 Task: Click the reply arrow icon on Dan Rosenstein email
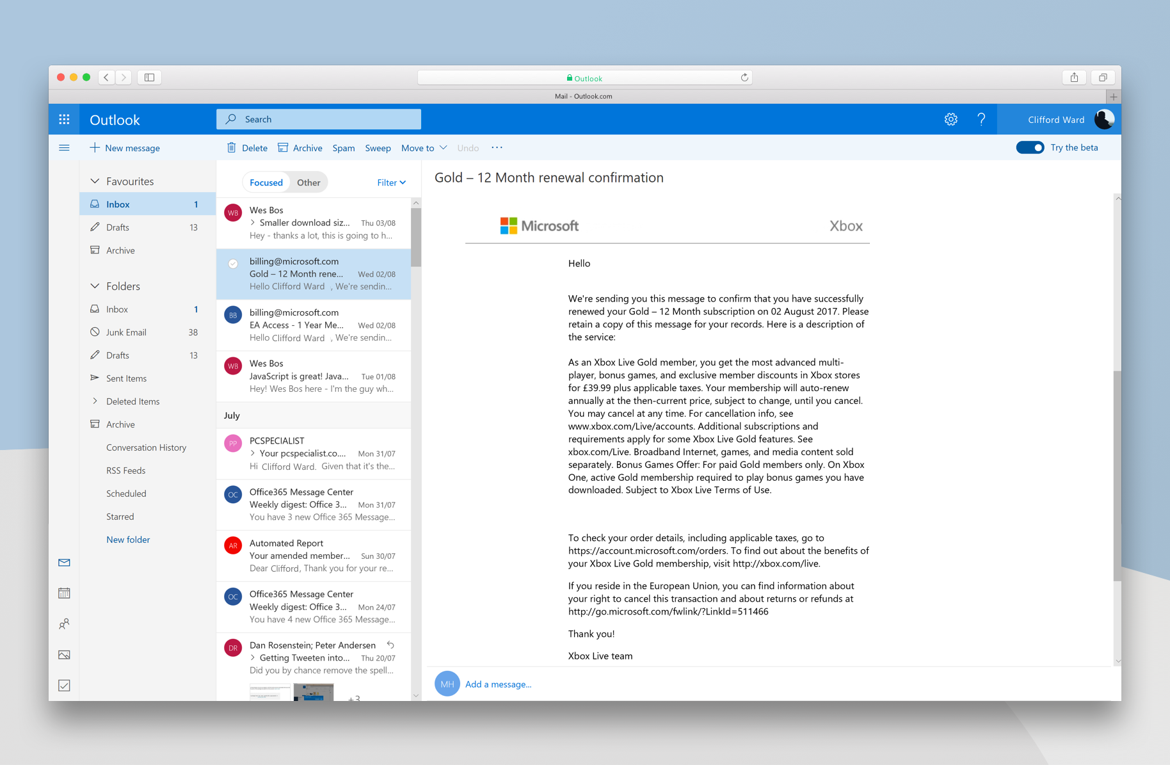(390, 645)
